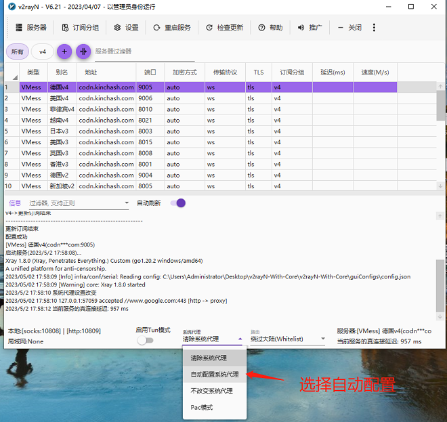Screen dimensions: 447x422
Task: Enable the 启用Tun模式 toggle switch
Action: (145, 340)
